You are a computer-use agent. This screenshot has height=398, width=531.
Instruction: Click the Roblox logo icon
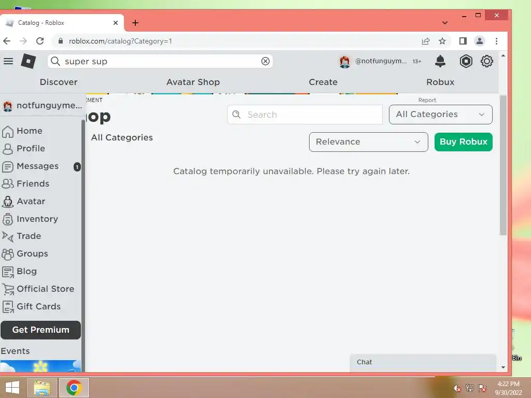pyautogui.click(x=29, y=61)
